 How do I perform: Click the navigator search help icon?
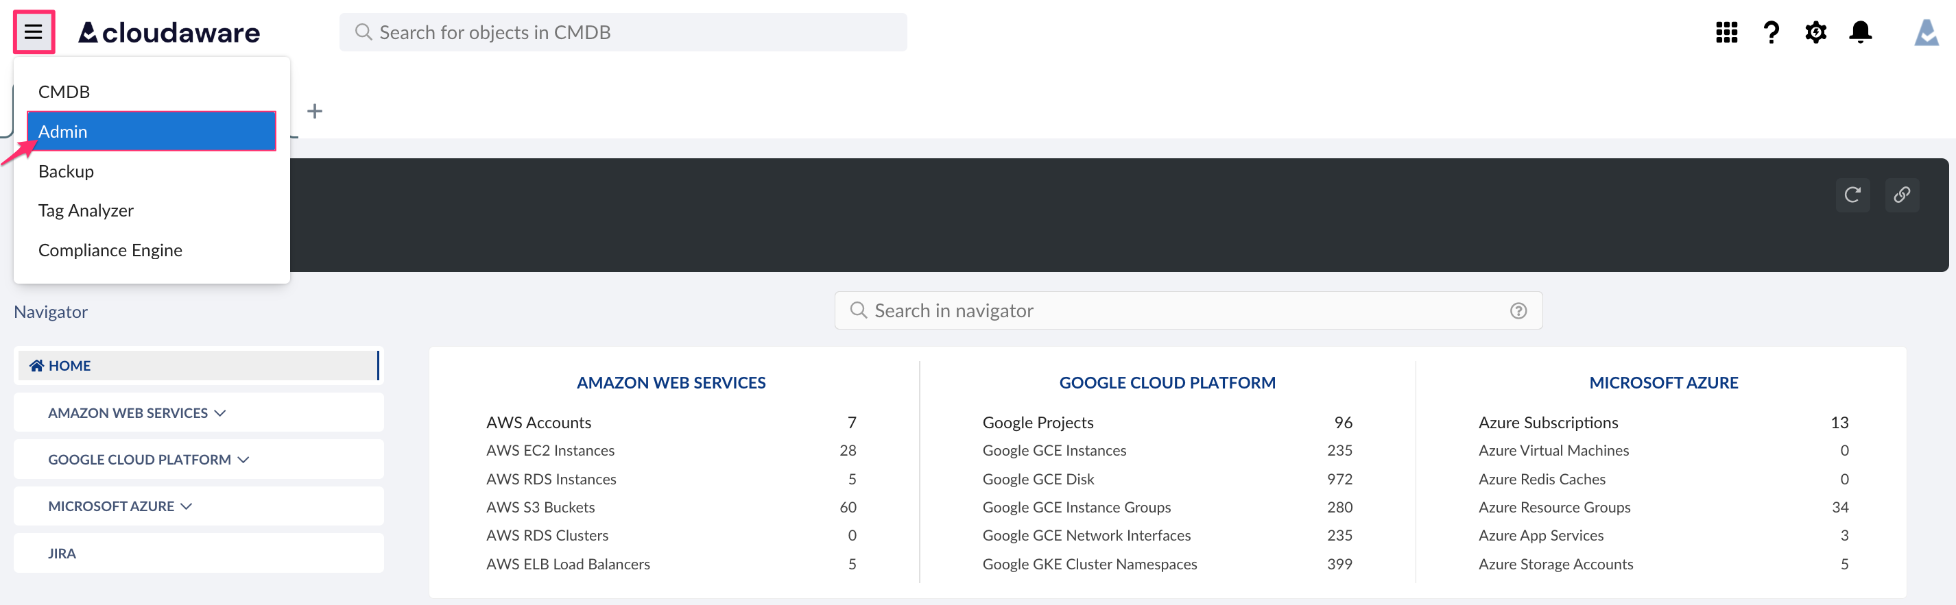pos(1518,311)
